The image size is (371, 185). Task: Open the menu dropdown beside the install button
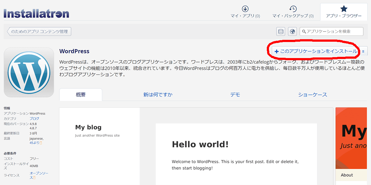363,52
